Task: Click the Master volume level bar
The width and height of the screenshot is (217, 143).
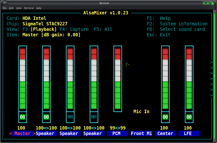Action: [23, 79]
